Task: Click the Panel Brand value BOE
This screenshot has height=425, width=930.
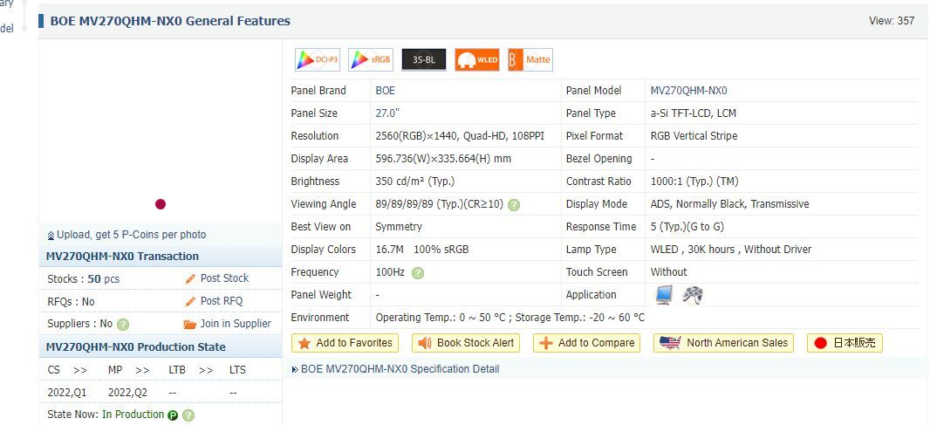Action: pyautogui.click(x=385, y=91)
